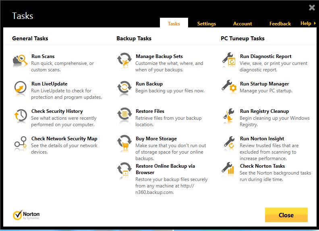
Task: Open Check Network Security Map
Action: [64, 139]
